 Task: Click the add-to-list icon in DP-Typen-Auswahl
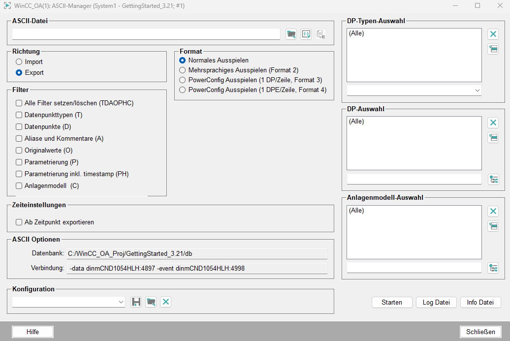[x=493, y=49]
